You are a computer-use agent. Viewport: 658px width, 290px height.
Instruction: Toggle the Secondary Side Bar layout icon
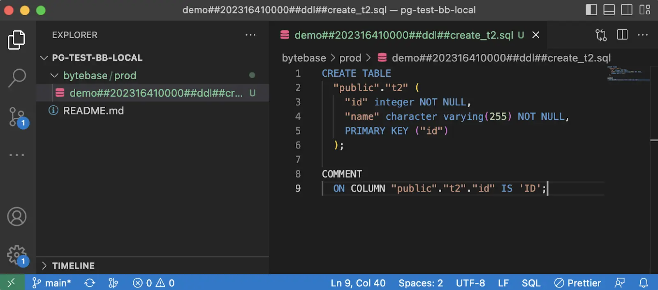click(x=627, y=9)
